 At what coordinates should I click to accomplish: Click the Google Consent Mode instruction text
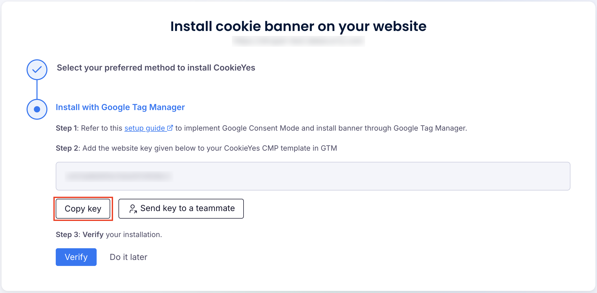pyautogui.click(x=321, y=128)
